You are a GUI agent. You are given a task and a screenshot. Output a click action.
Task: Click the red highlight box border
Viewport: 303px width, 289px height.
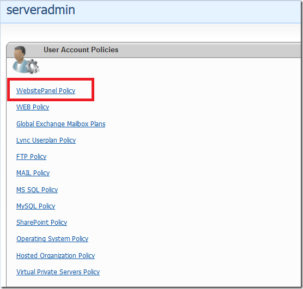pyautogui.click(x=51, y=79)
